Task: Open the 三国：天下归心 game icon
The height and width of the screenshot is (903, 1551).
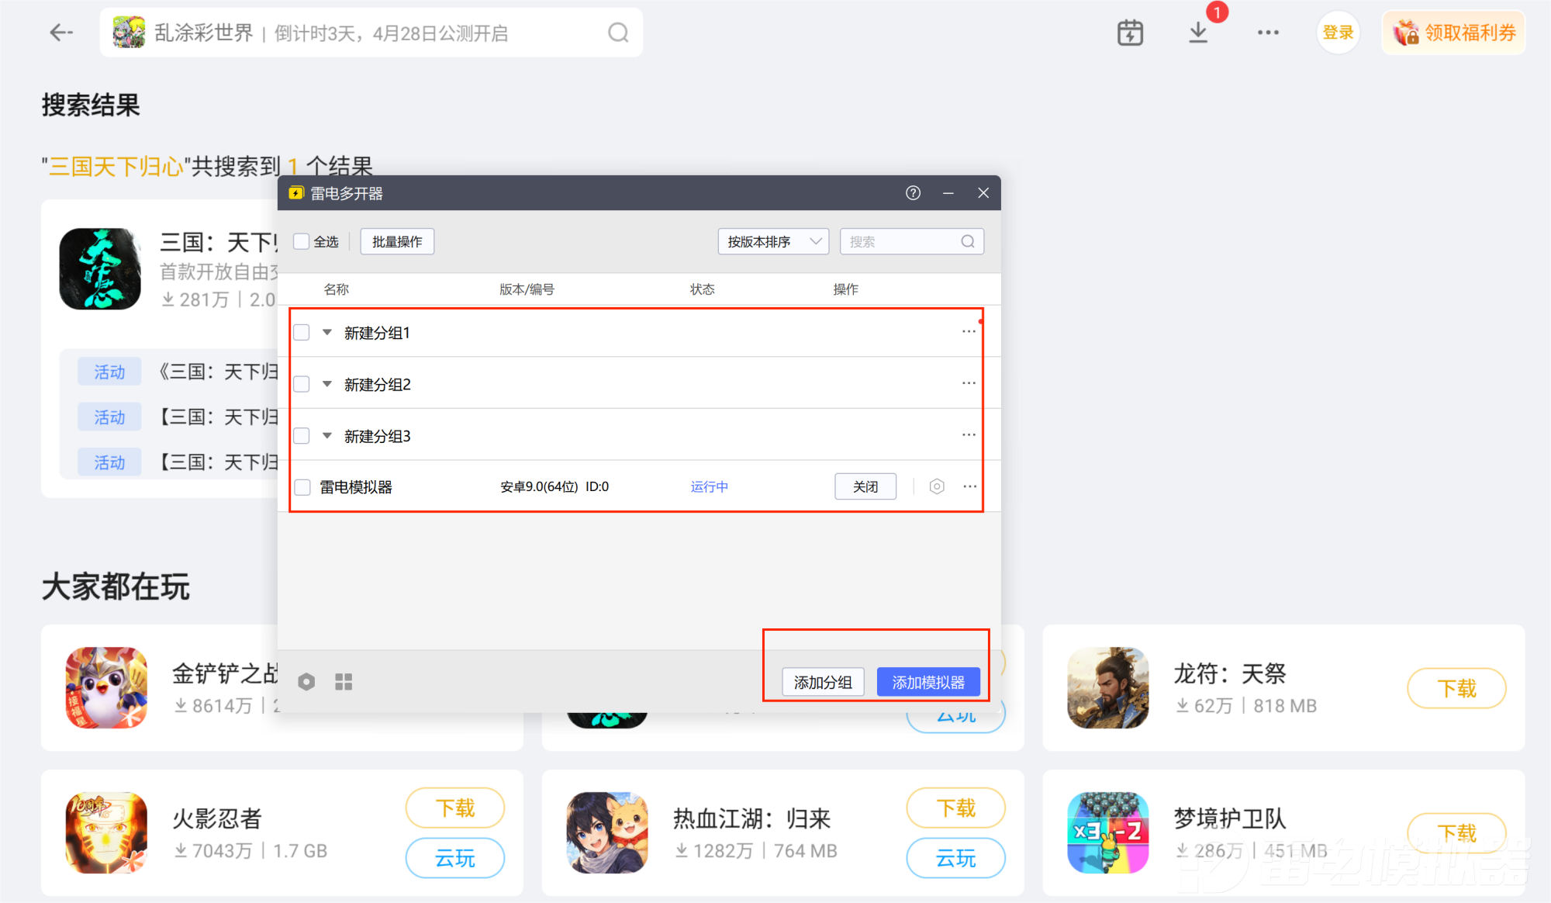Action: click(100, 268)
